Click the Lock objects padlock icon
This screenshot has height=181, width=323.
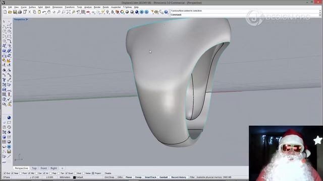(113, 12)
